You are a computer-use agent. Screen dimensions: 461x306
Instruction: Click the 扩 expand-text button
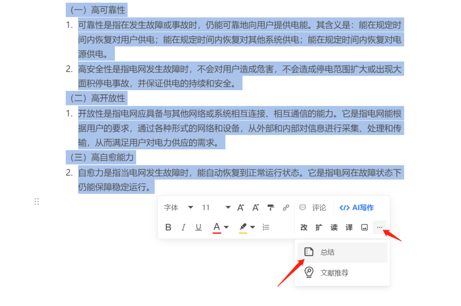pyautogui.click(x=319, y=227)
